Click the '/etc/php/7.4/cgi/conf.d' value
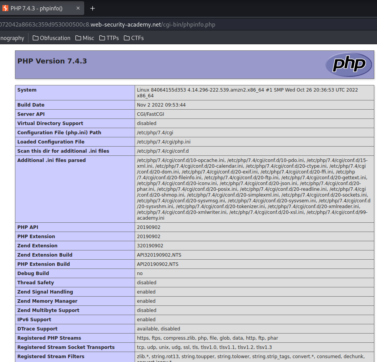The width and height of the screenshot is (377, 362). (x=163, y=151)
